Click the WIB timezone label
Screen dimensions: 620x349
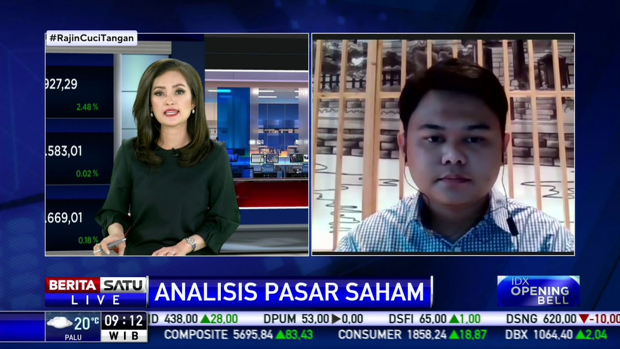coord(124,335)
